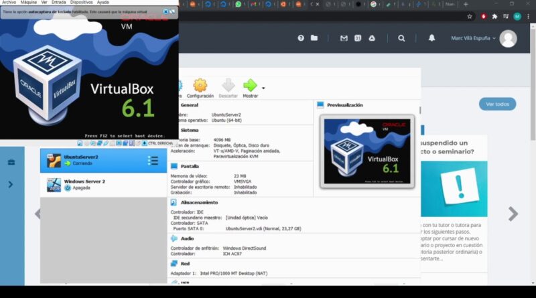Screen dimensions: 536x298
Task: Click the don't-show-again icon on keyboard notification
Action: pyautogui.click(x=172, y=11)
